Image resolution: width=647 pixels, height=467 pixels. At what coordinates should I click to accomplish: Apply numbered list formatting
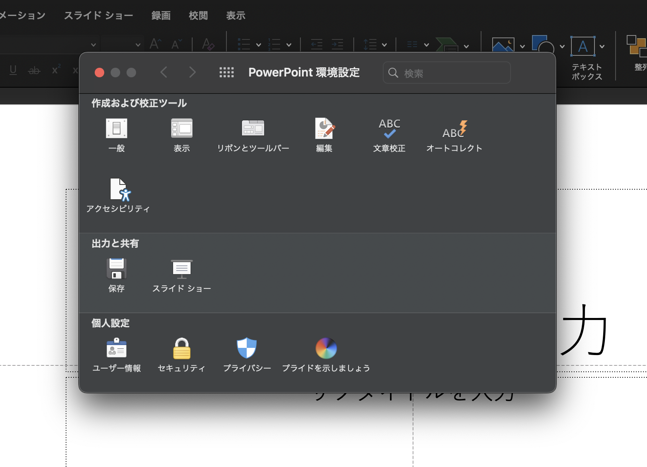click(x=274, y=44)
